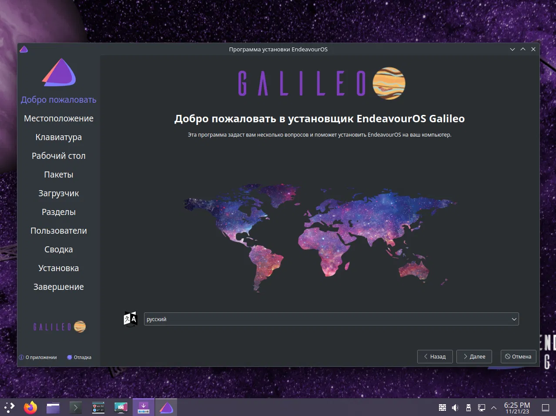The image size is (556, 416).
Task: Open the system monitor taskbar icon
Action: (98, 407)
